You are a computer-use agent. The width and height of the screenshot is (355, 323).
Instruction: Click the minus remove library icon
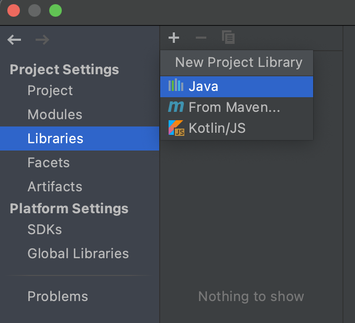[x=201, y=38]
